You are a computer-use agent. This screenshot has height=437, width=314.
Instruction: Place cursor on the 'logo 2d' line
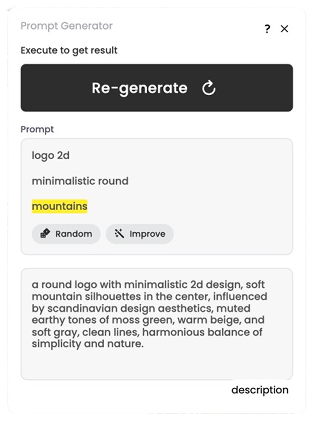(x=51, y=156)
